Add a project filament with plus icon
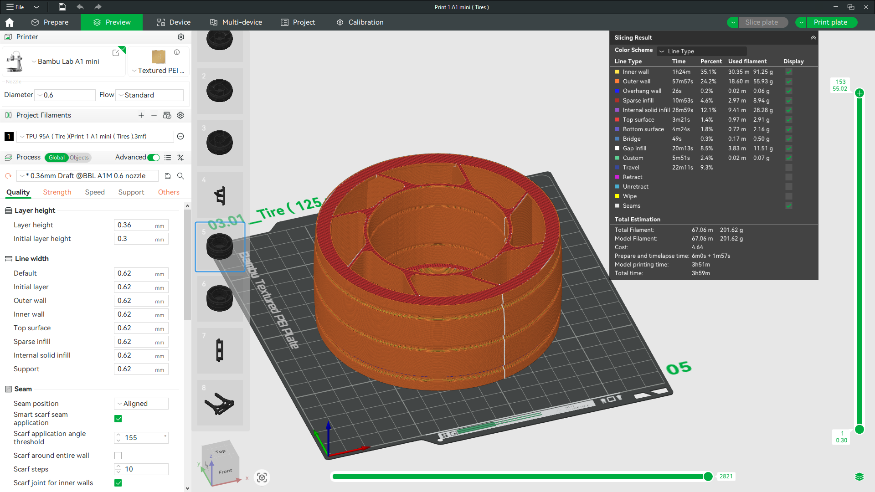This screenshot has height=492, width=875. [141, 115]
